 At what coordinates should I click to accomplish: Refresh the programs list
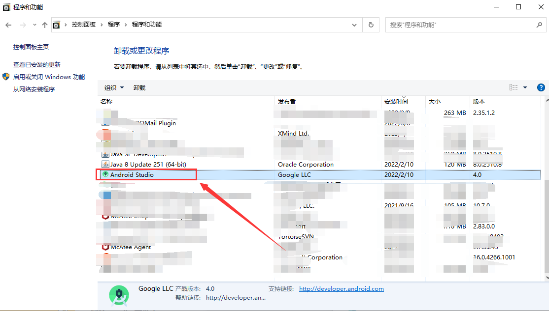pos(371,25)
